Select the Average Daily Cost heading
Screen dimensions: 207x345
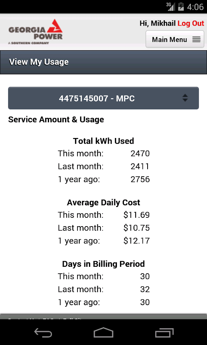[103, 202]
